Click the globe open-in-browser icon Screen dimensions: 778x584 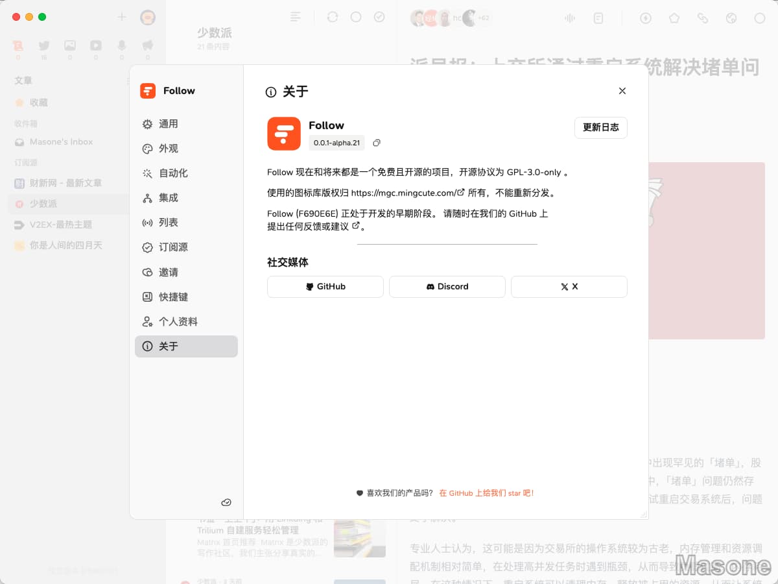[731, 18]
